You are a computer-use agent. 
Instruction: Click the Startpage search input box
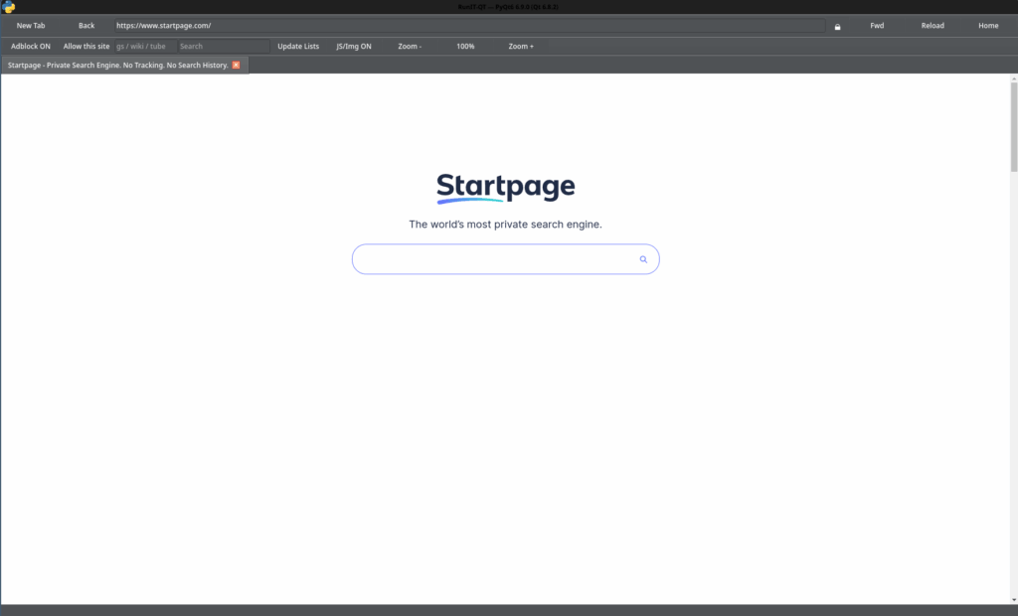497,258
